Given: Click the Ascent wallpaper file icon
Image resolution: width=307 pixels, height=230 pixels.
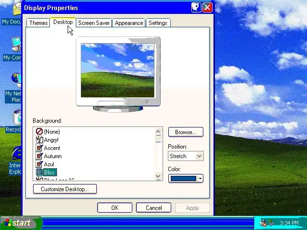Looking at the screenshot, I should pos(39,148).
